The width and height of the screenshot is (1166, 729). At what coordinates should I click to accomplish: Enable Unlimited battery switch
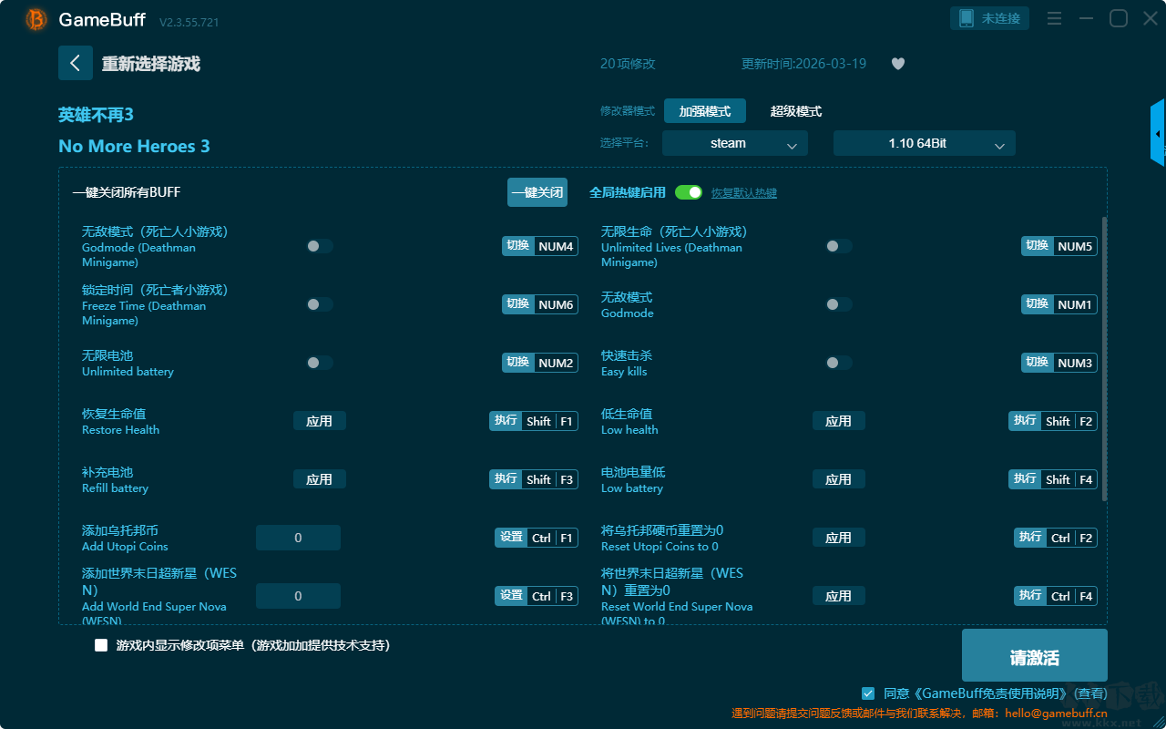pos(320,363)
